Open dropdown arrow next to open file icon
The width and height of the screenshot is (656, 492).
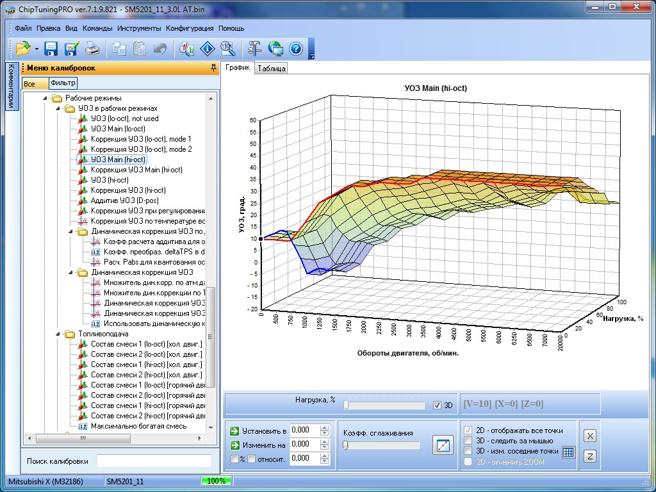pos(37,49)
